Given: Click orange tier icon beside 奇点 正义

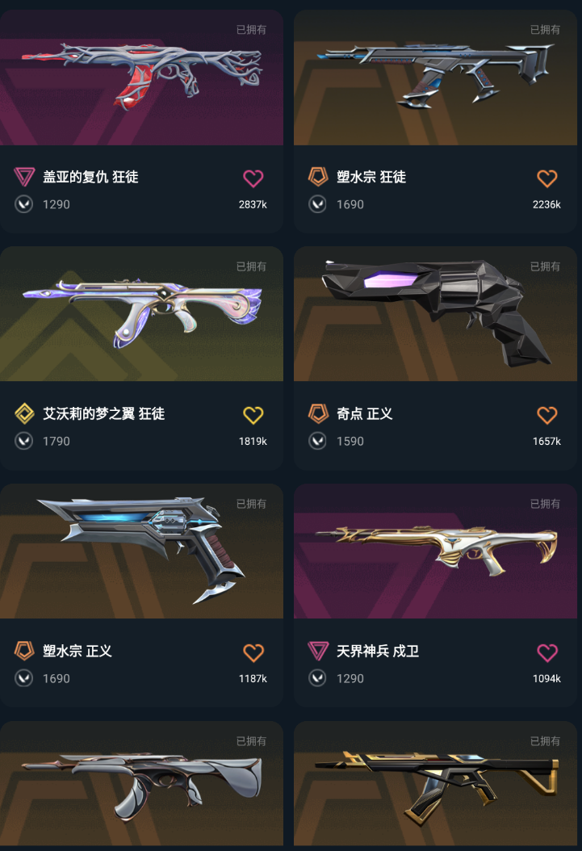Looking at the screenshot, I should (318, 413).
